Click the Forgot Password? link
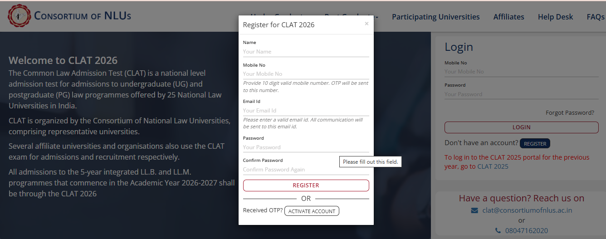This screenshot has height=239, width=606. click(570, 113)
